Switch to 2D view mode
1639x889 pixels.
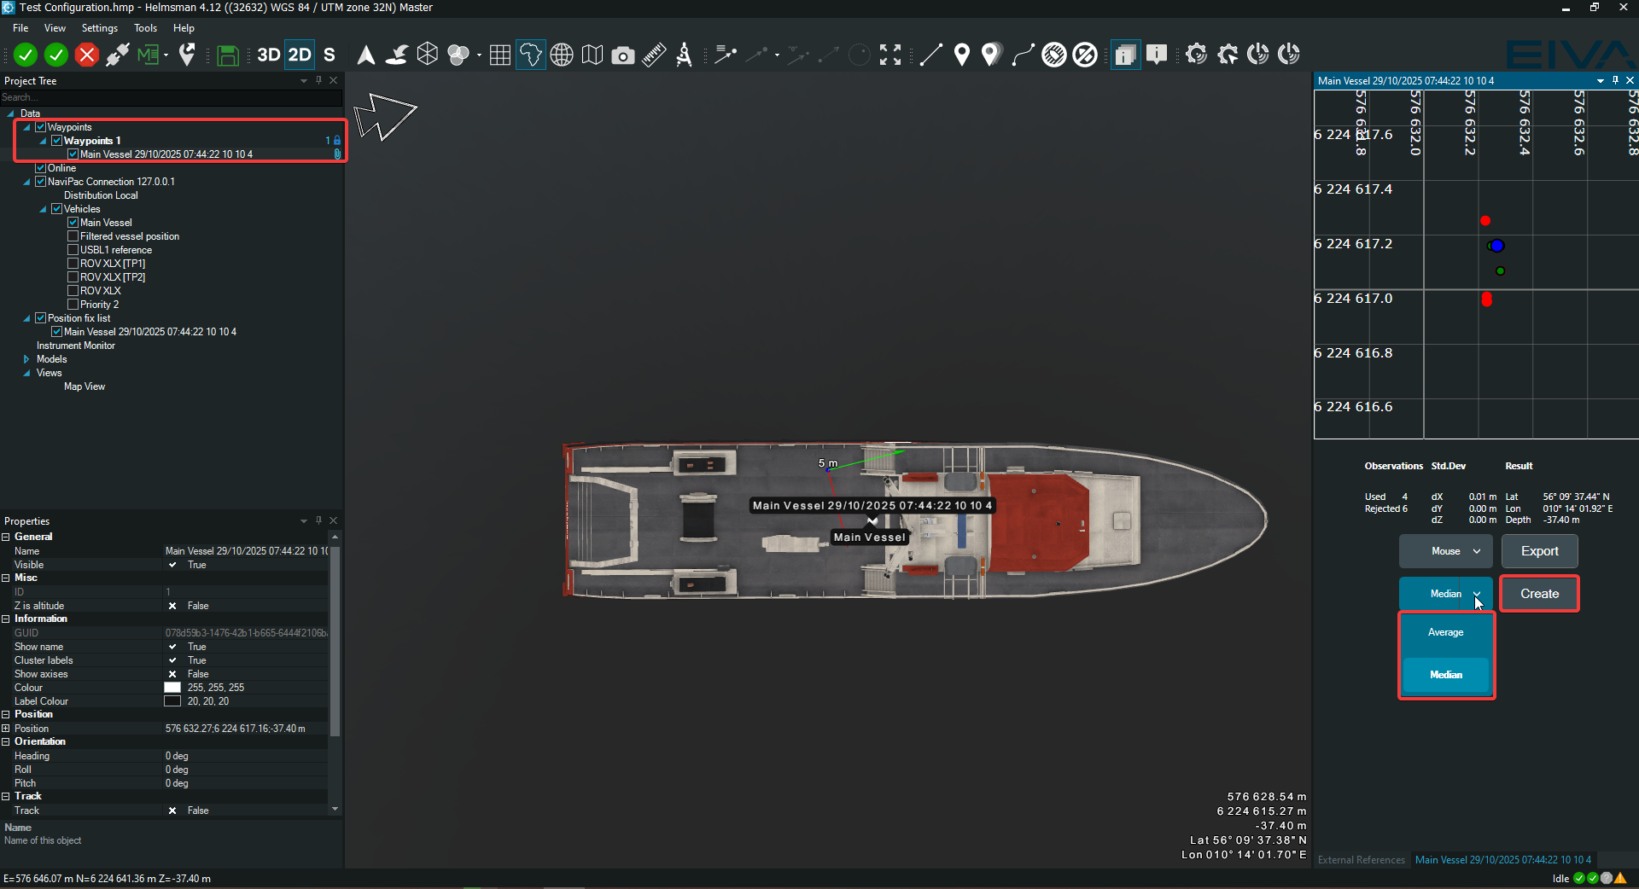(x=300, y=55)
